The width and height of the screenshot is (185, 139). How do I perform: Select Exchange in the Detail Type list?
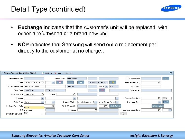pyautogui.click(x=34, y=110)
